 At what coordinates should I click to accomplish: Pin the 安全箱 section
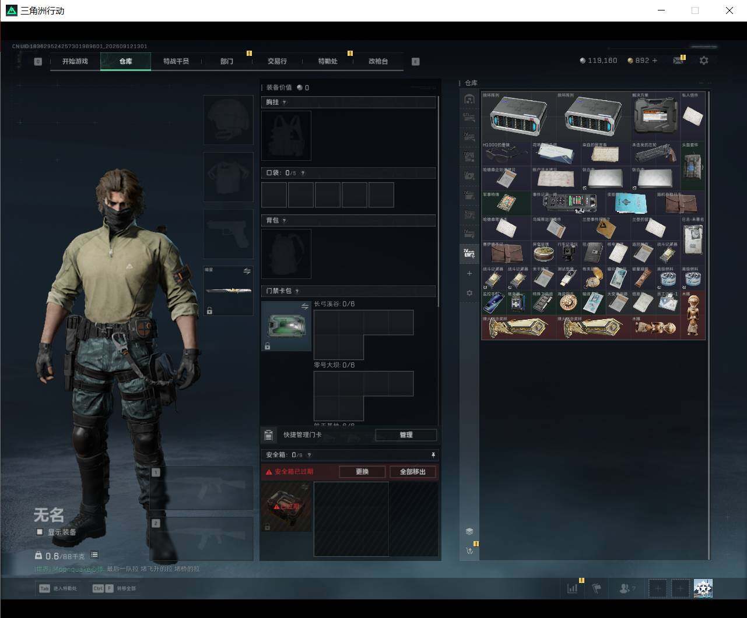click(433, 455)
